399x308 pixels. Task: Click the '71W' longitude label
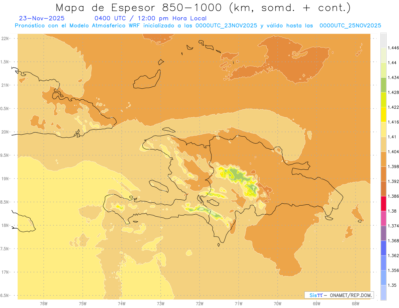coord(238,303)
